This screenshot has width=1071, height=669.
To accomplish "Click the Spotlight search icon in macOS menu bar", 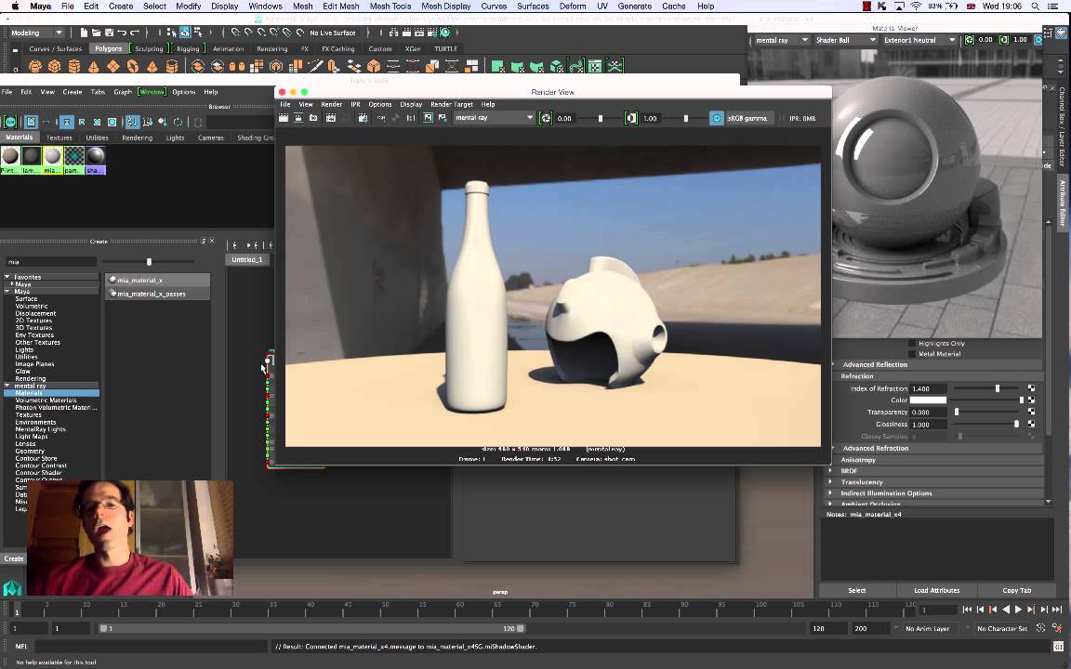I will [1036, 7].
